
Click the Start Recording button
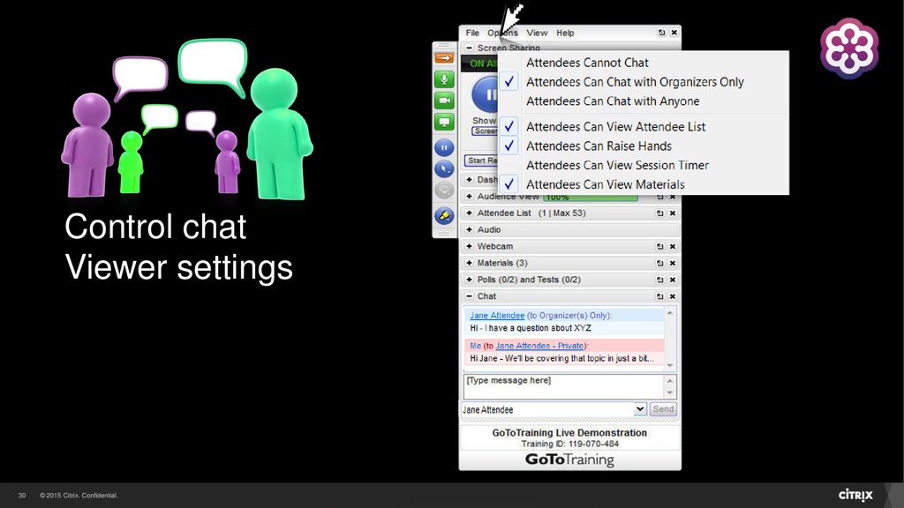(x=481, y=161)
